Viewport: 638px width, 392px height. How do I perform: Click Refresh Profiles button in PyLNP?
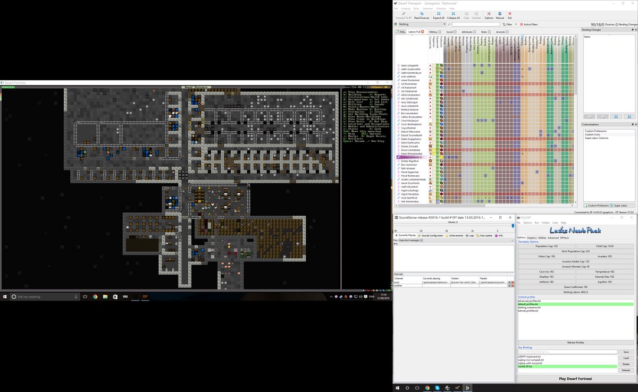tap(576, 343)
